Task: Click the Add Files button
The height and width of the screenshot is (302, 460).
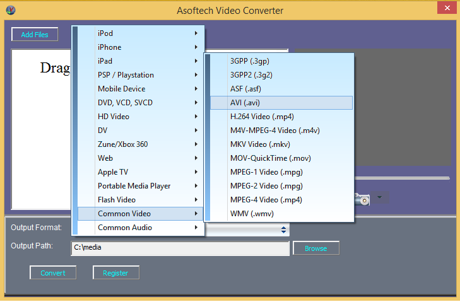Action: pos(35,35)
